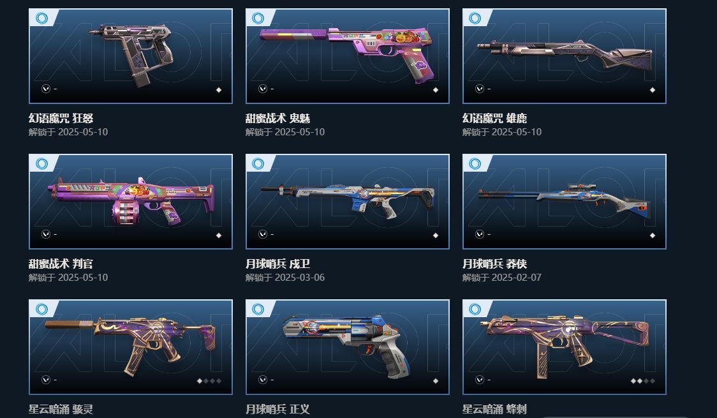Image resolution: width=717 pixels, height=418 pixels.
Task: Click the single diamond on 幻语魔咒 狂怒 card
Action: click(219, 90)
